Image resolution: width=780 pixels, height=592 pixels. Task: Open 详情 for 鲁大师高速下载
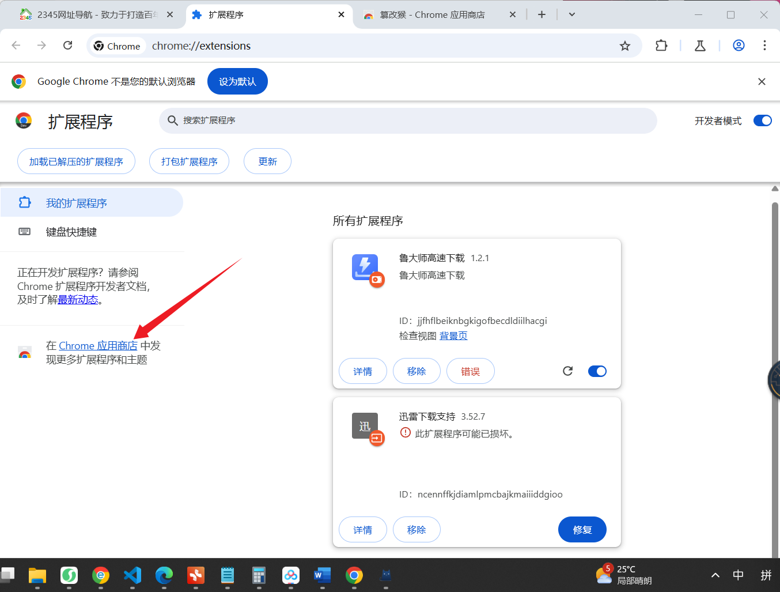(363, 371)
